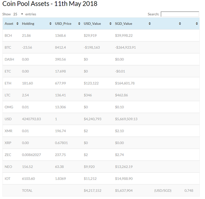Viewport: 205px width, 199px height.
Task: Click the SGD_Value column header label
Action: 124,24
